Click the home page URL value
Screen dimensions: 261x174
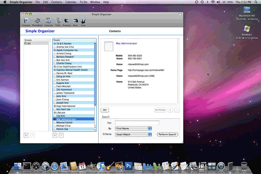tap(146, 70)
